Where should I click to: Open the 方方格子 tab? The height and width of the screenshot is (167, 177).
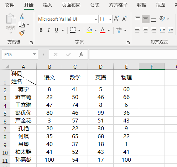click(118, 5)
